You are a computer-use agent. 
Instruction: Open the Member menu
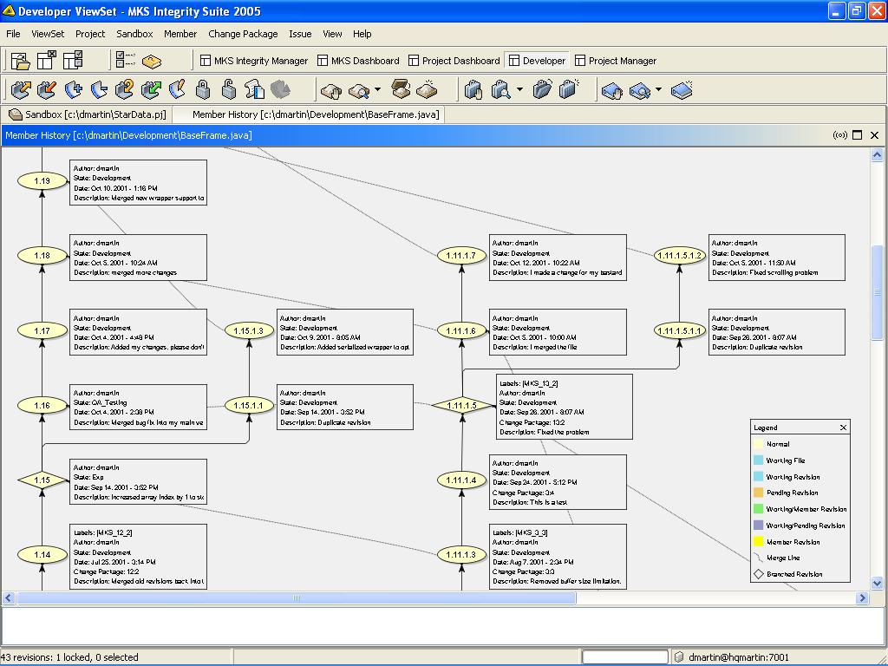pyautogui.click(x=180, y=34)
